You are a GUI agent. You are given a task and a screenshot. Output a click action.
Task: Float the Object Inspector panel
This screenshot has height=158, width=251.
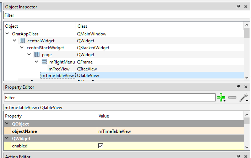[238, 7]
